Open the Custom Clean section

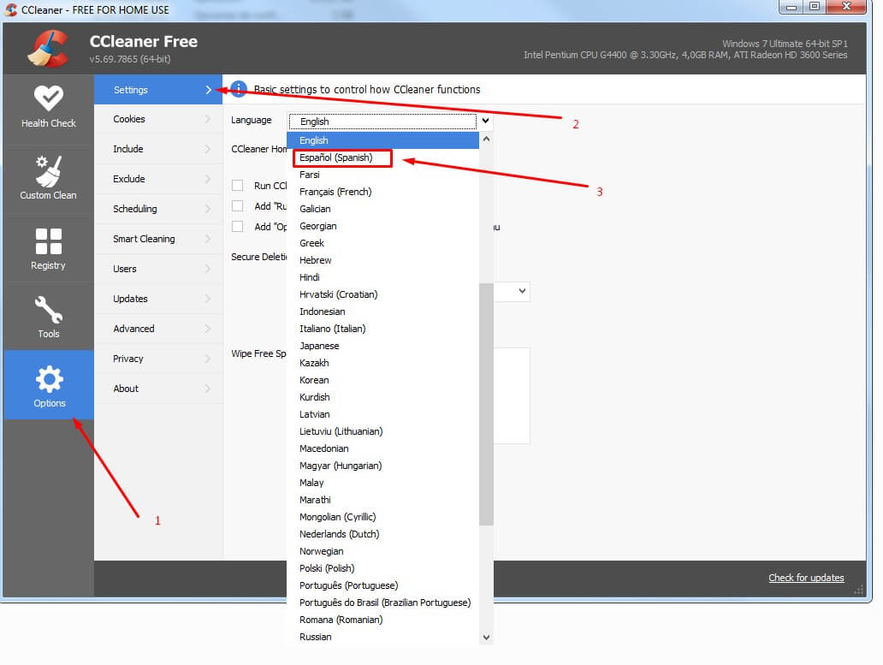[x=49, y=178]
